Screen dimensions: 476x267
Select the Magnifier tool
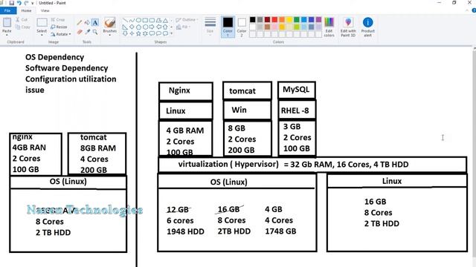pos(95,32)
